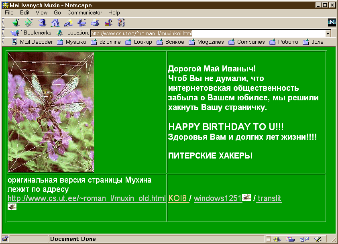Click the 'Document: Done' status text

point(73,239)
